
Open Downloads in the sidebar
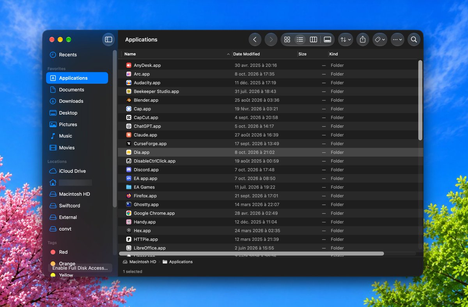click(77, 101)
